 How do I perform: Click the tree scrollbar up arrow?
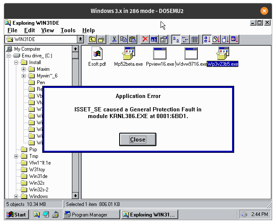[75, 49]
